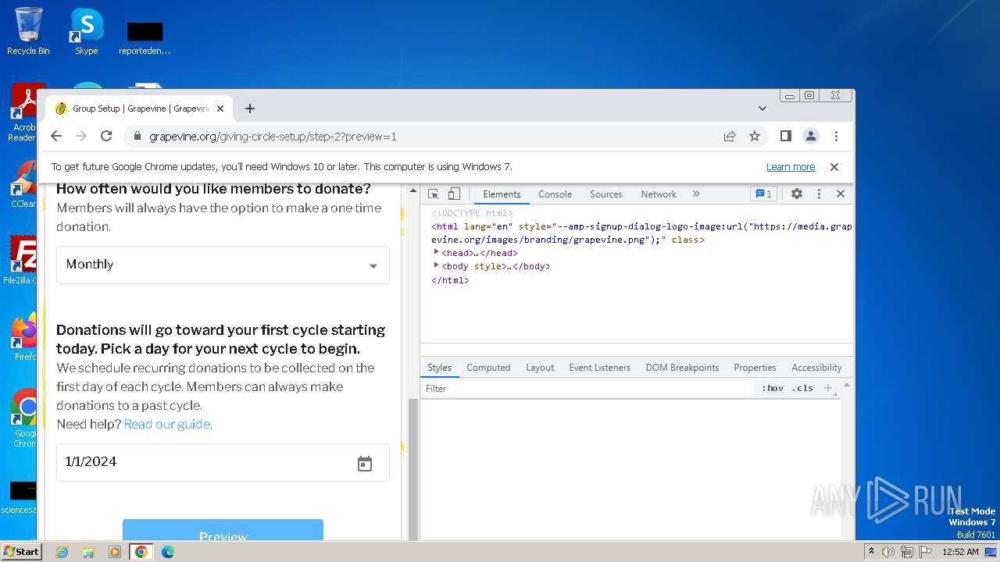Open DevTools customize three-dot menu
The width and height of the screenshot is (1000, 562).
coord(819,194)
